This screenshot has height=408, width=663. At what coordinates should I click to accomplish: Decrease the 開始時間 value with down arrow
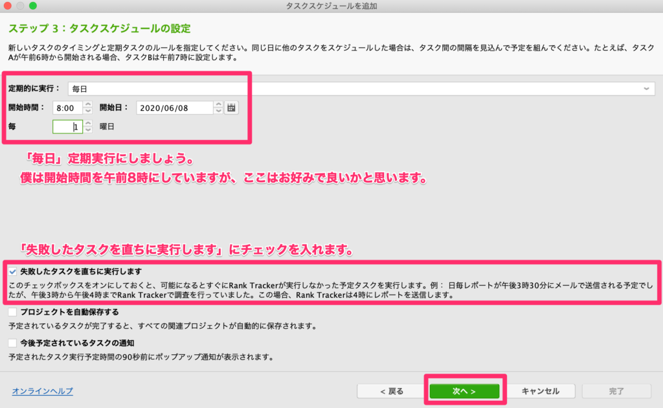88,111
